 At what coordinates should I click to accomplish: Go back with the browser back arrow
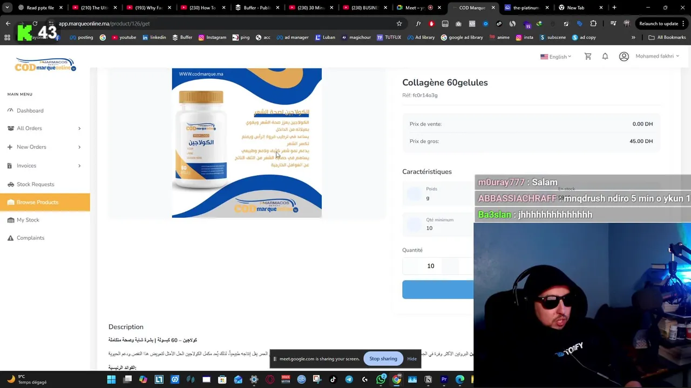(8, 24)
